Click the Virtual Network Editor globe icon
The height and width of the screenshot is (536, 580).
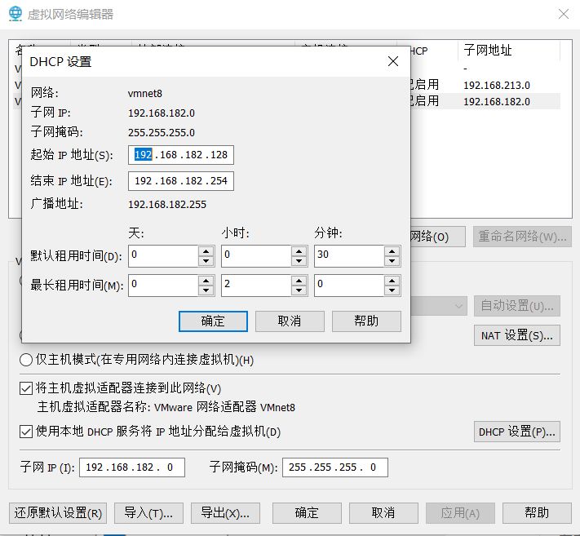click(x=15, y=14)
